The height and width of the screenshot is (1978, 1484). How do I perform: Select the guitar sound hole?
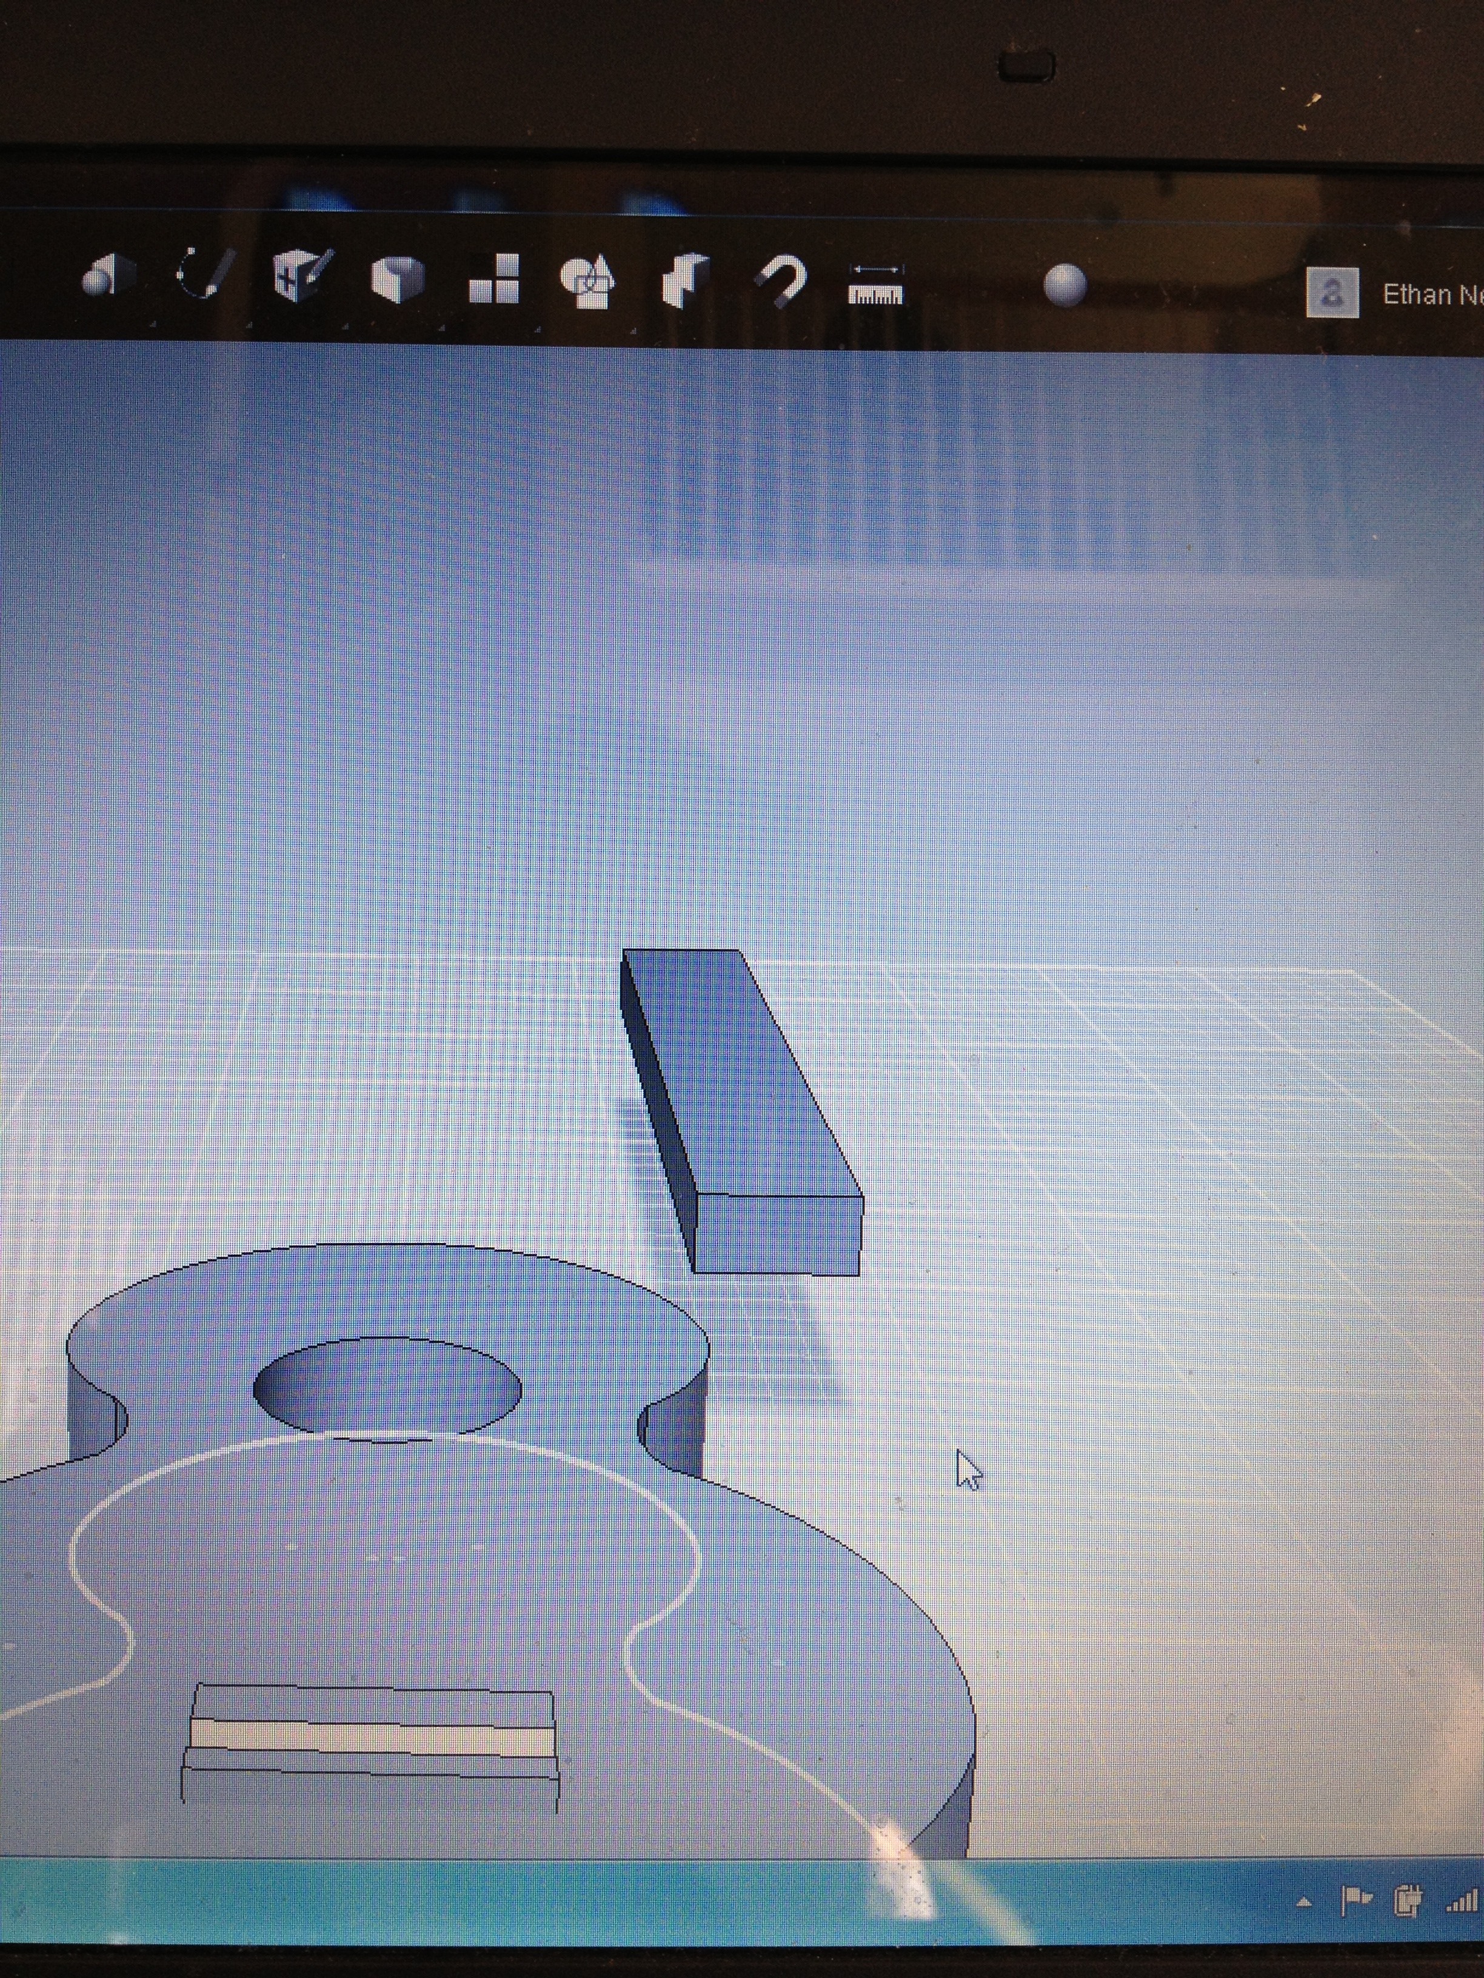point(387,1390)
